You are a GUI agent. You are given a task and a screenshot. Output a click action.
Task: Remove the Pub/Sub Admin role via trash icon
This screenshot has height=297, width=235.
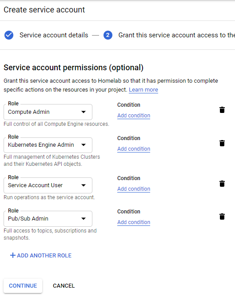222,217
